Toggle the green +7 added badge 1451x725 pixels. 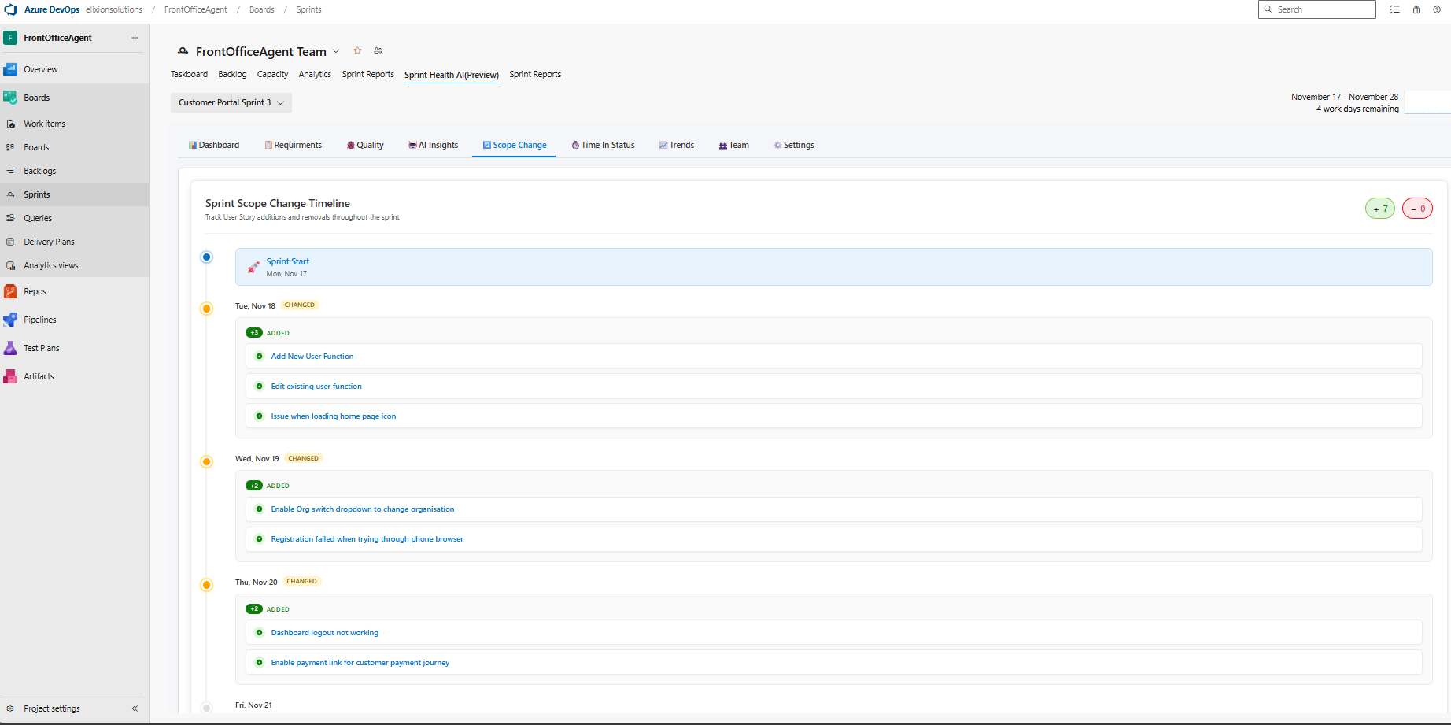pyautogui.click(x=1379, y=209)
